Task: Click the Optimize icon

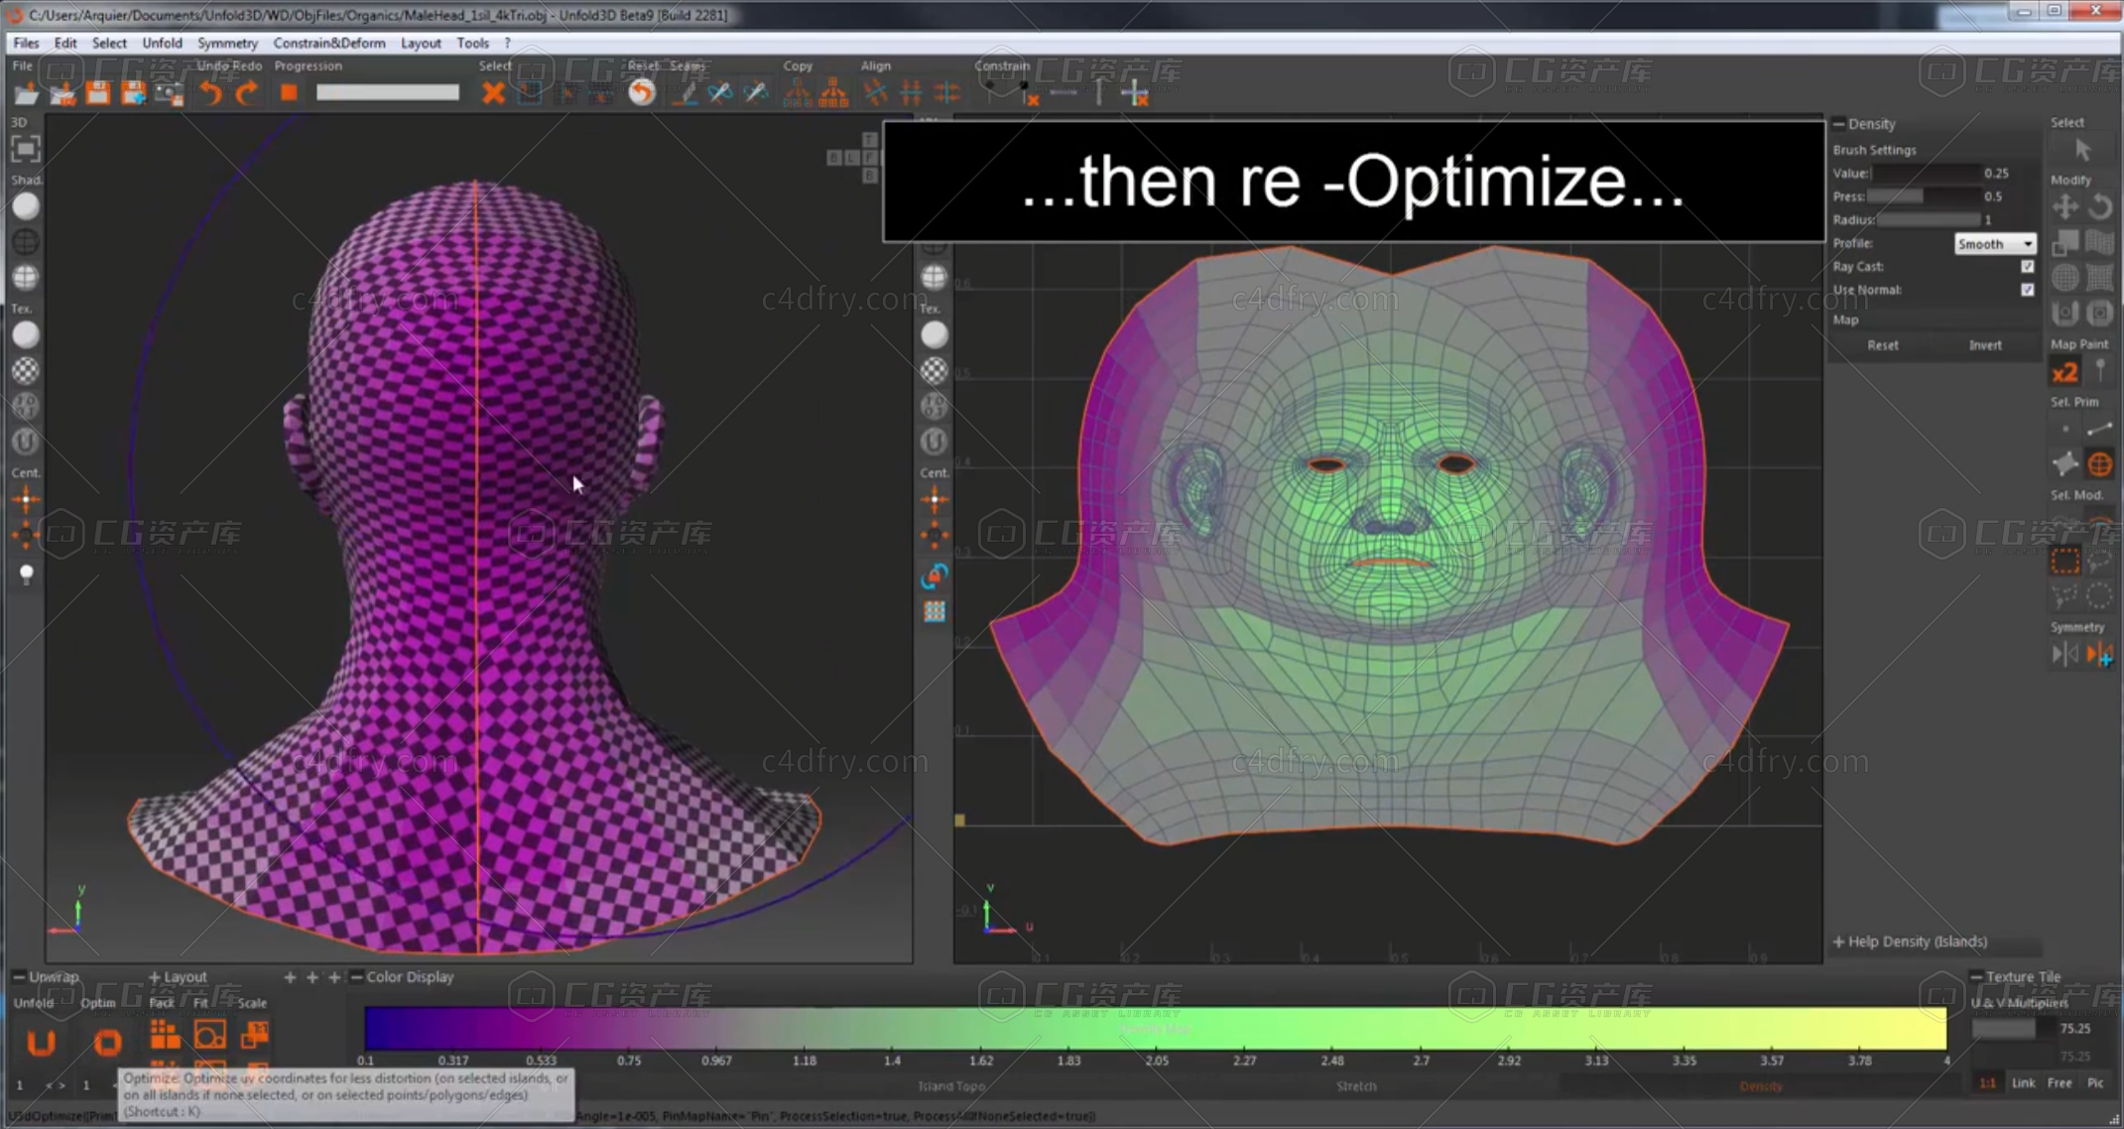Action: coord(107,1042)
